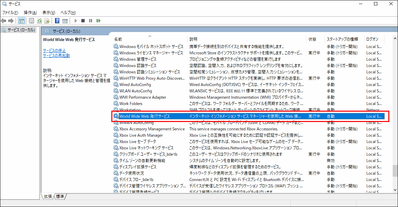Image resolution: width=398 pixels, height=207 pixels.
Task: Click 自動 startup type of World Wide Web row
Action: [331, 116]
